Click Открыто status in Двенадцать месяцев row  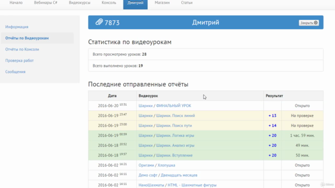pyautogui.click(x=303, y=175)
